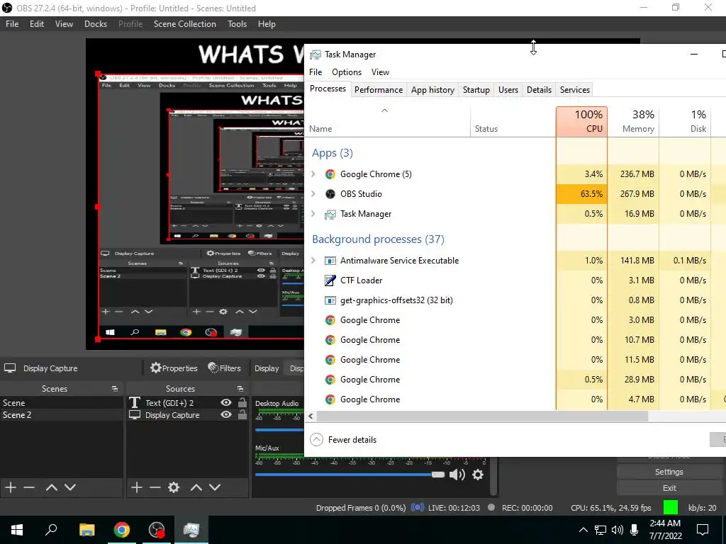Sort processes by Name column header
726x544 pixels.
click(x=388, y=122)
